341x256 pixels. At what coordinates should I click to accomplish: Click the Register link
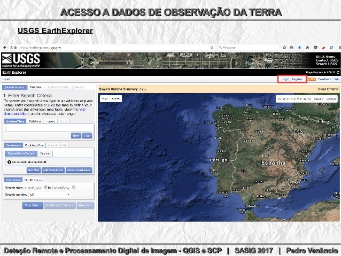coord(297,79)
